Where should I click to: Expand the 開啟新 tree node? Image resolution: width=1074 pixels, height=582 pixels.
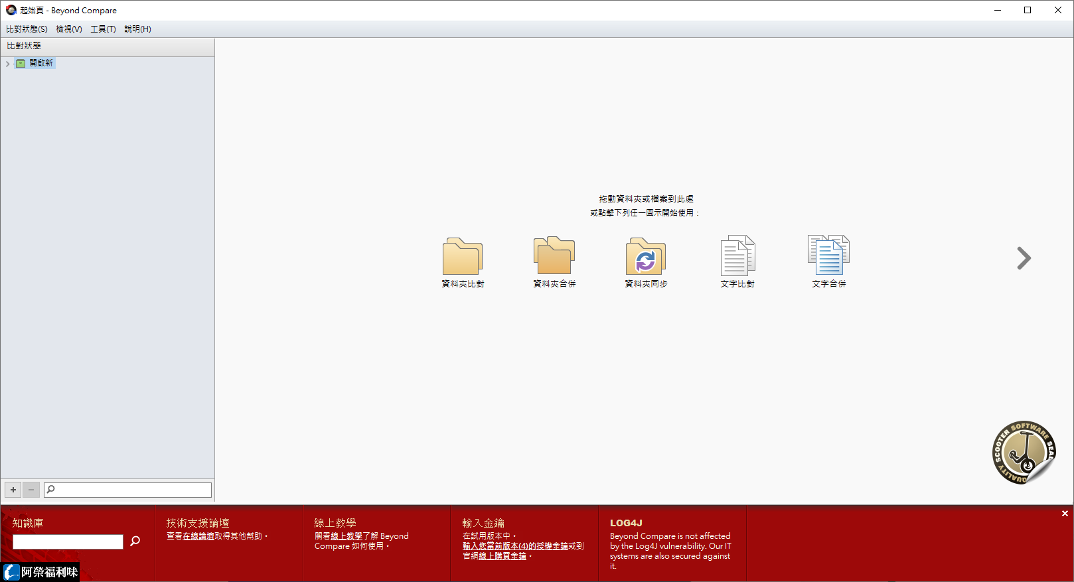pyautogui.click(x=7, y=64)
